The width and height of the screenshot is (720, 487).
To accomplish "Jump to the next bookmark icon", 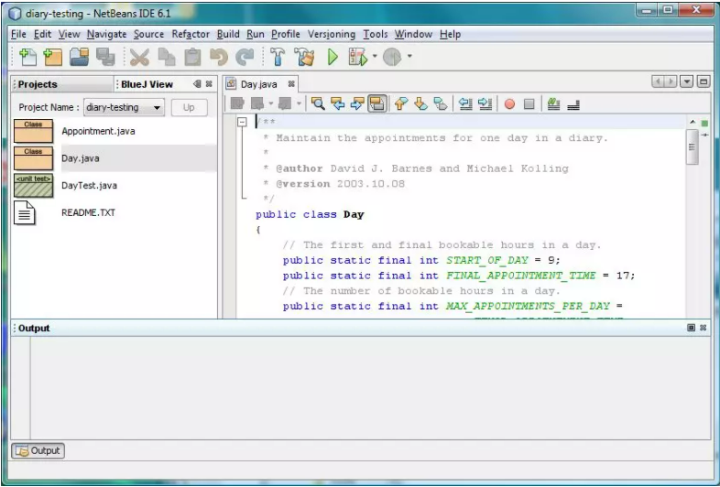I will click(420, 103).
